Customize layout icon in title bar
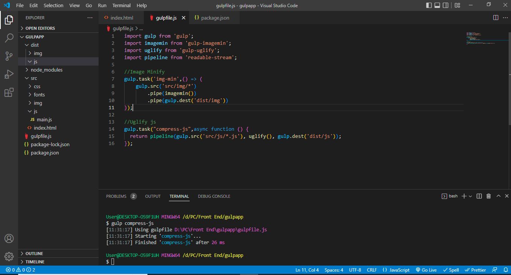Screen dimensions: 511x275 [457, 5]
